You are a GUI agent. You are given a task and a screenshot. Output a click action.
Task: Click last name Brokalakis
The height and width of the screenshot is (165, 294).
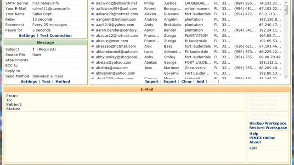(173, 25)
